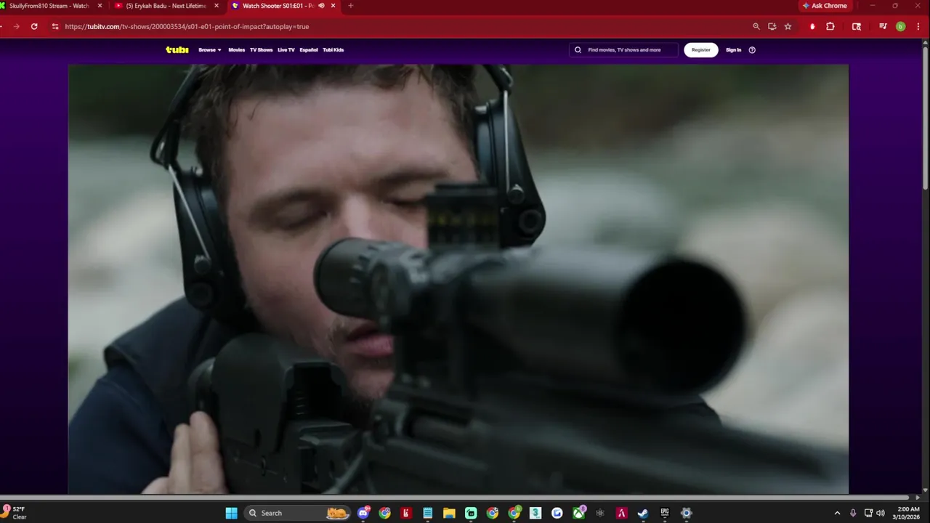Image resolution: width=930 pixels, height=523 pixels.
Task: Open the Notepad icon in the taskbar
Action: pyautogui.click(x=428, y=513)
